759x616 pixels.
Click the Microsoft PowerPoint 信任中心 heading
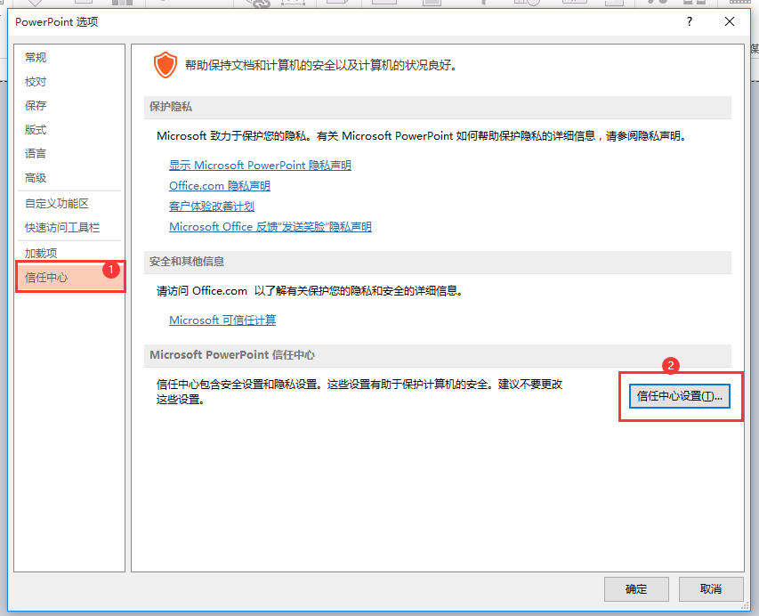tap(232, 355)
